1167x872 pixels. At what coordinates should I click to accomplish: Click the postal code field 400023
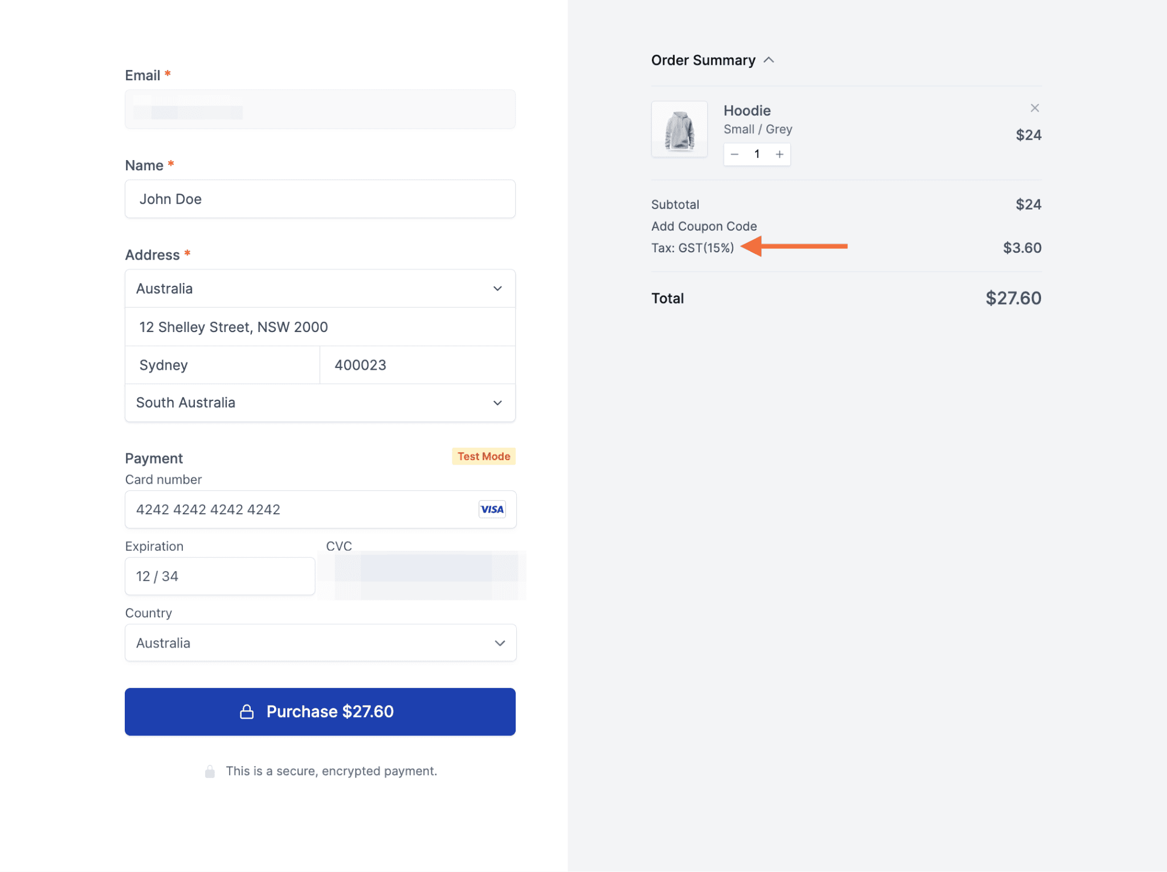pyautogui.click(x=417, y=365)
